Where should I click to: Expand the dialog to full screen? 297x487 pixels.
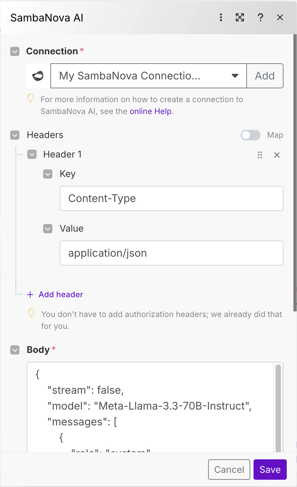(240, 17)
